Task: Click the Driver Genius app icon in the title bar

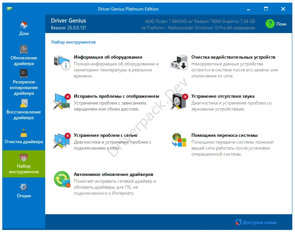Action: [x=9, y=8]
